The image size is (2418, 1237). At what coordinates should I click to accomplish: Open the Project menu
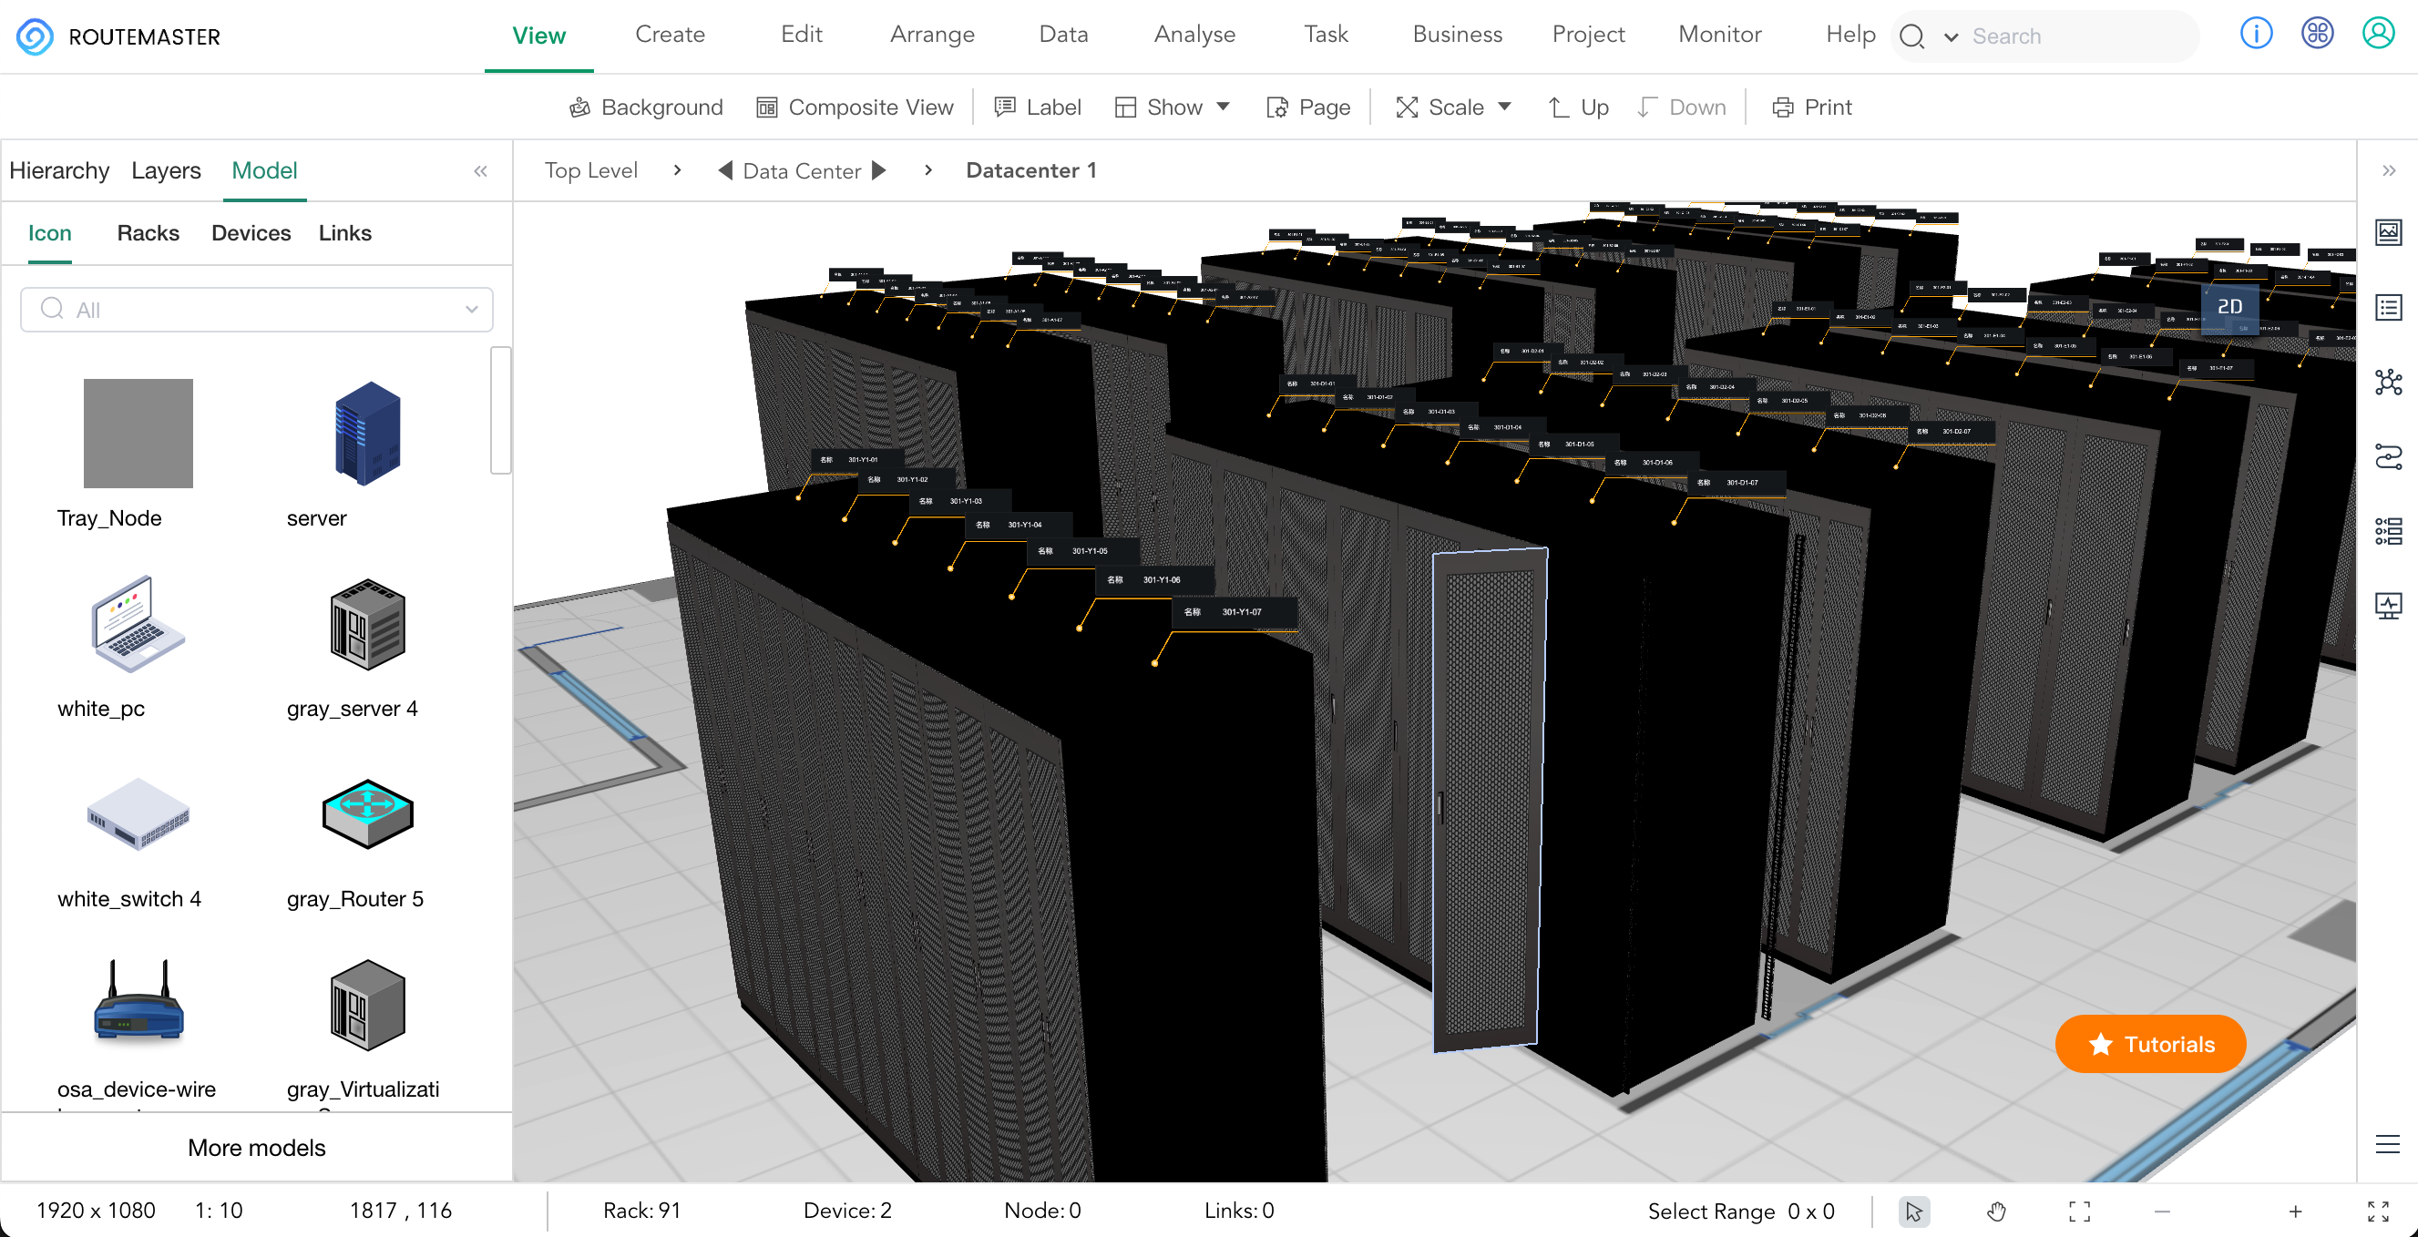pos(1588,35)
